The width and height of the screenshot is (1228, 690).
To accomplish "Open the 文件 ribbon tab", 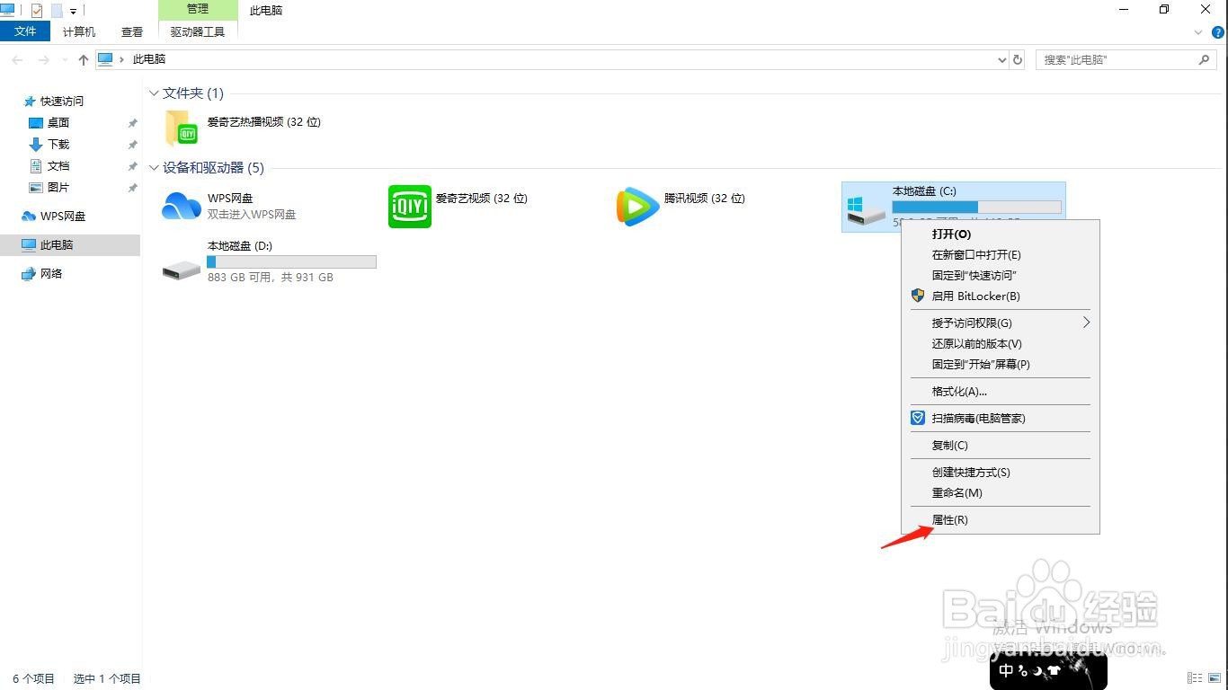I will 25,31.
